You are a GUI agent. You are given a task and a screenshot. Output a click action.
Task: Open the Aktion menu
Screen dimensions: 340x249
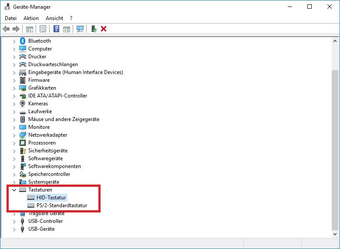point(31,18)
